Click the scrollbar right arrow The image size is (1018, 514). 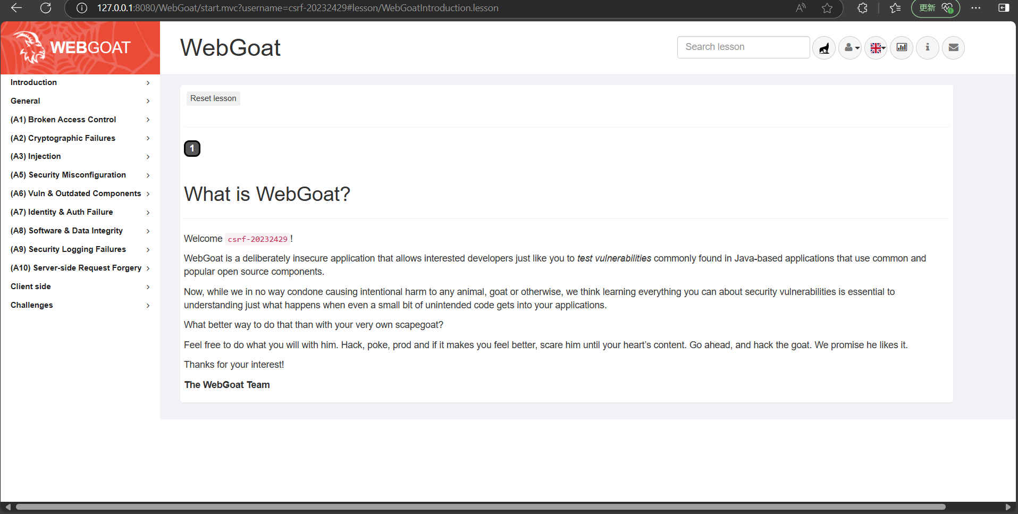pyautogui.click(x=1008, y=507)
